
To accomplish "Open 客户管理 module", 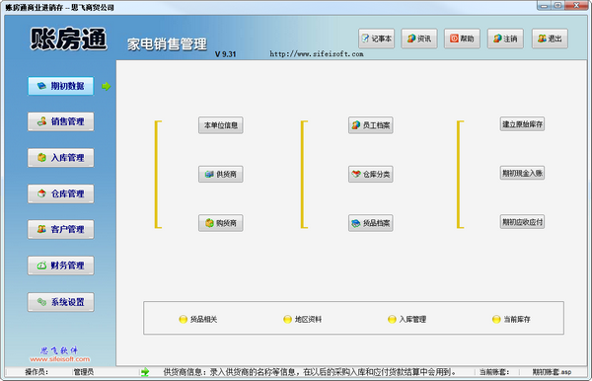I will point(61,229).
